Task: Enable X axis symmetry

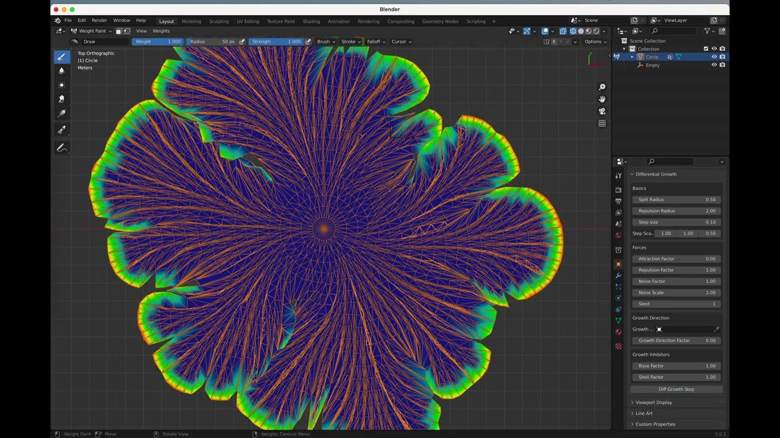Action: tap(554, 41)
